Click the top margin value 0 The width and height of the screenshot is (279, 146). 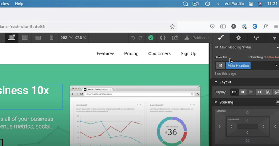[247, 112]
